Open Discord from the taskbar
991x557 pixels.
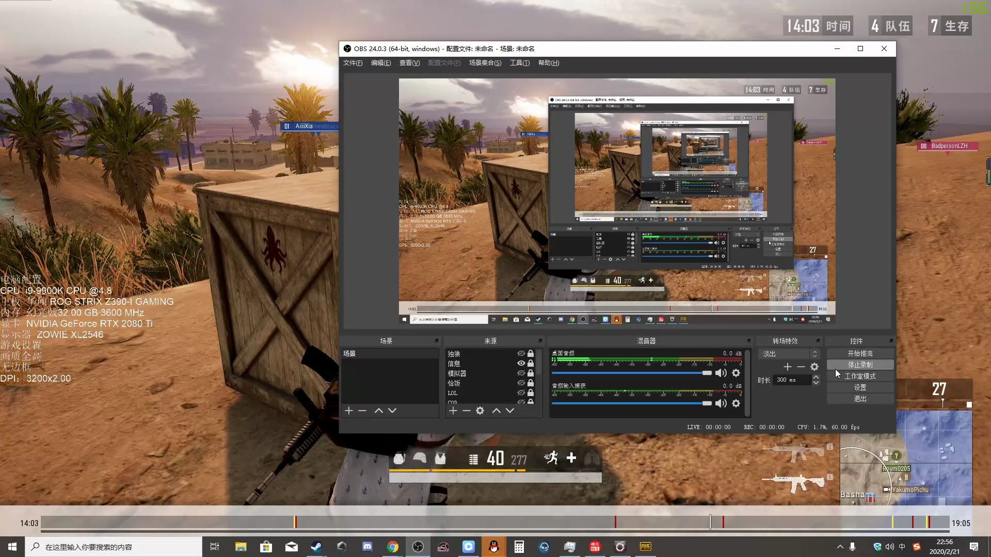[x=367, y=547]
